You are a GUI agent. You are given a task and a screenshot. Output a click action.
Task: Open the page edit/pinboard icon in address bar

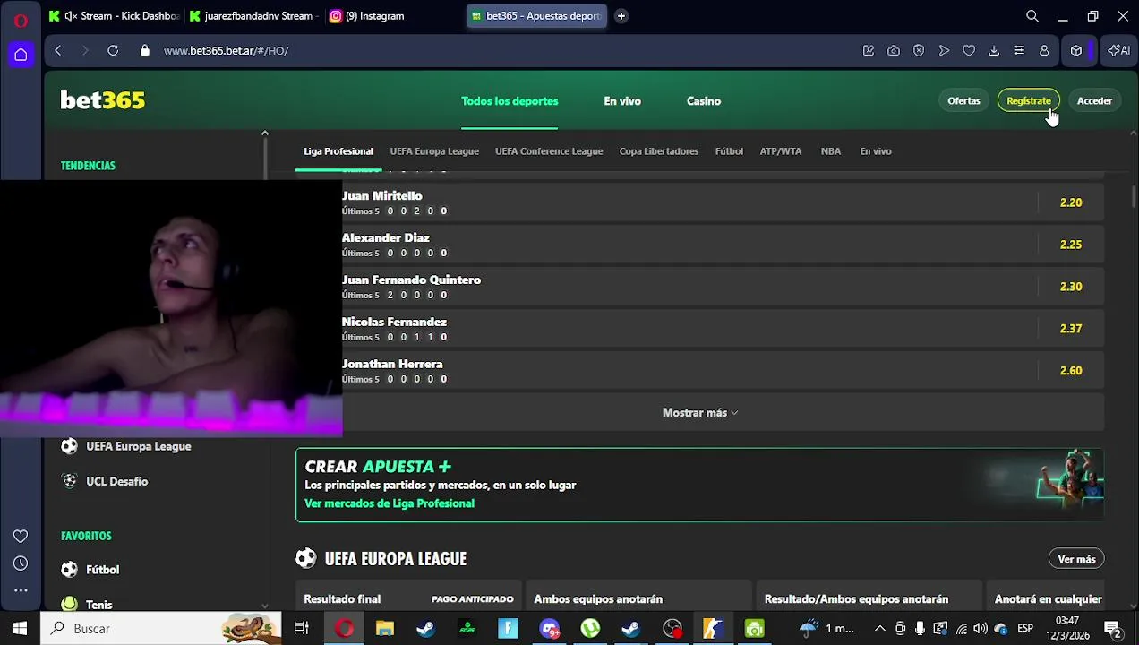click(869, 51)
